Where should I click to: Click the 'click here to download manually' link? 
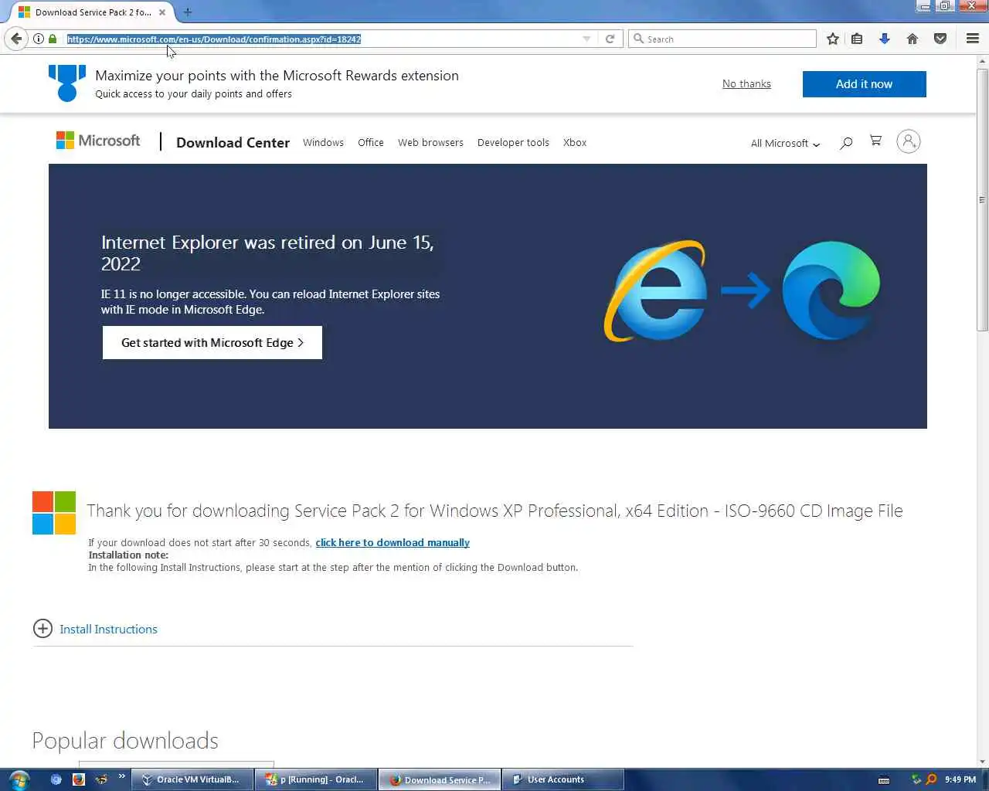click(393, 542)
